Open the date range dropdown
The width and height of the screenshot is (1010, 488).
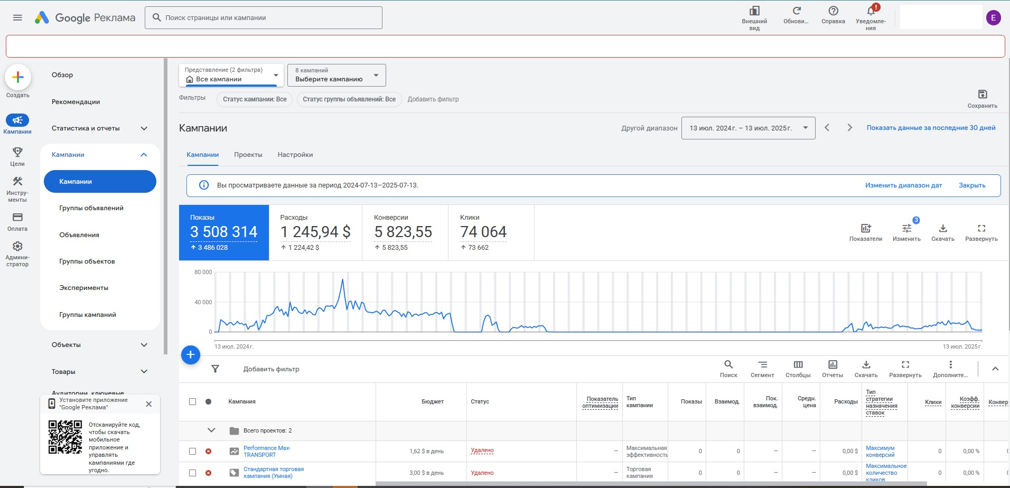tap(748, 128)
